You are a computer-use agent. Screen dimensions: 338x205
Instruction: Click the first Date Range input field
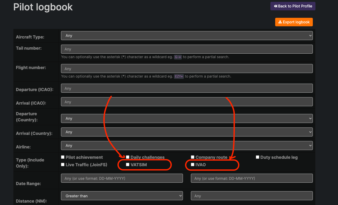(122, 178)
